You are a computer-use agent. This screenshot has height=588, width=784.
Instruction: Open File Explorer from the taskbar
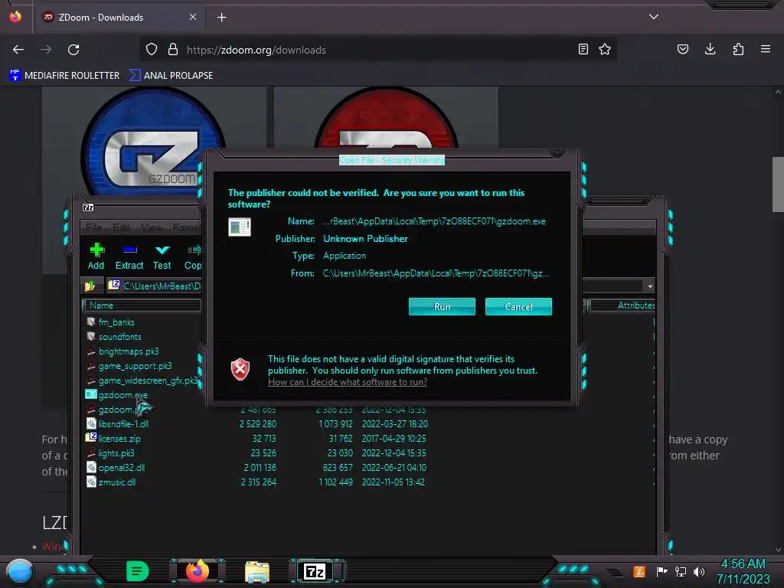pos(257,572)
